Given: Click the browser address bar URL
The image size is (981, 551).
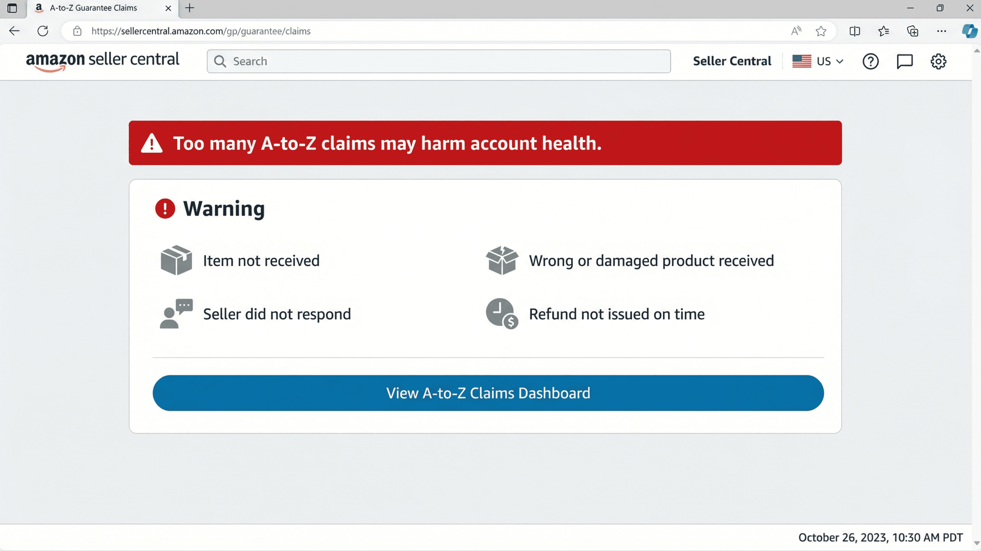Looking at the screenshot, I should (x=201, y=31).
